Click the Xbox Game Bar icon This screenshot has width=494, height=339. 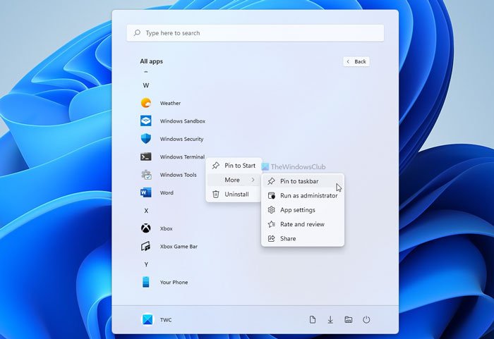(x=146, y=246)
